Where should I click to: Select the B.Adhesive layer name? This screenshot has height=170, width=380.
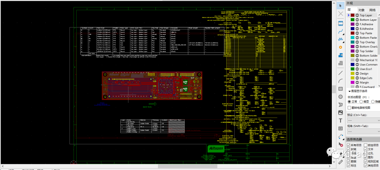366,29
